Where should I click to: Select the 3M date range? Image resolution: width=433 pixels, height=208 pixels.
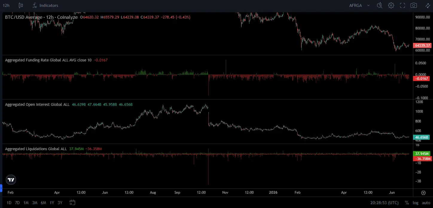point(35,203)
